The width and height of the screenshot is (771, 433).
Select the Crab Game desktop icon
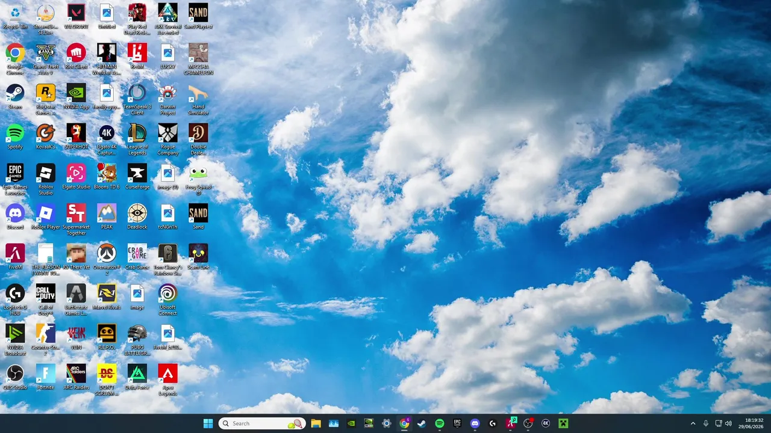[x=137, y=257]
